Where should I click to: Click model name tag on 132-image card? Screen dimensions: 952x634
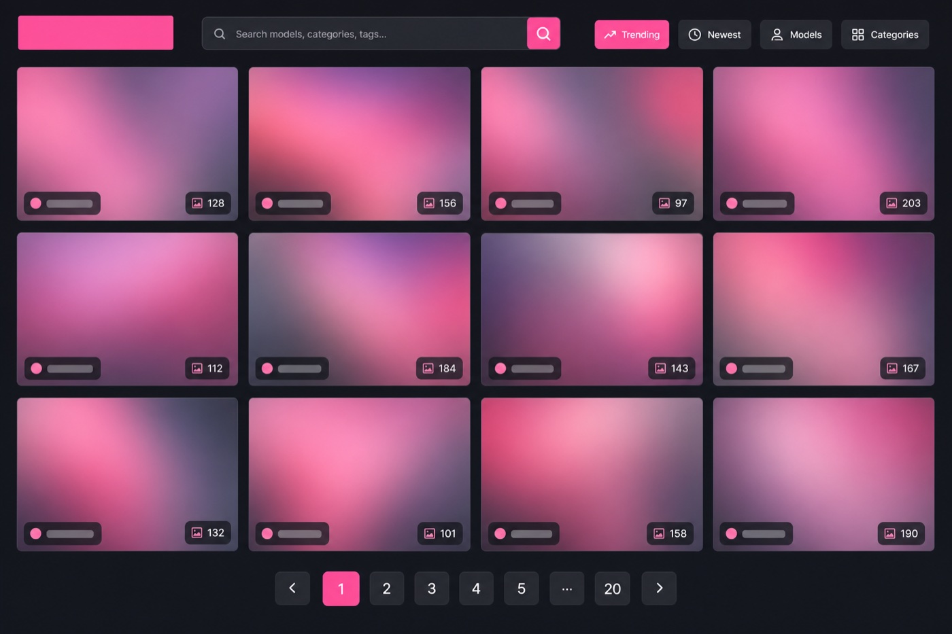click(63, 533)
